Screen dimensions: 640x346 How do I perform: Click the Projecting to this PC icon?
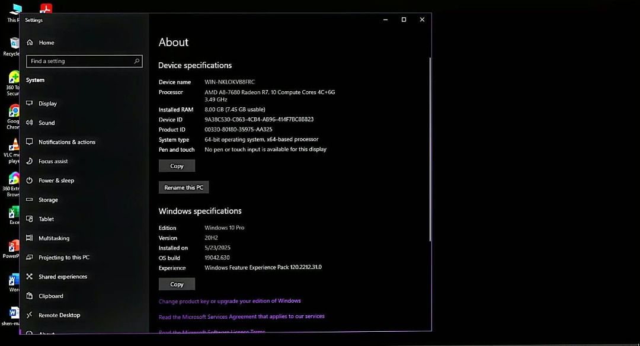[x=30, y=258]
